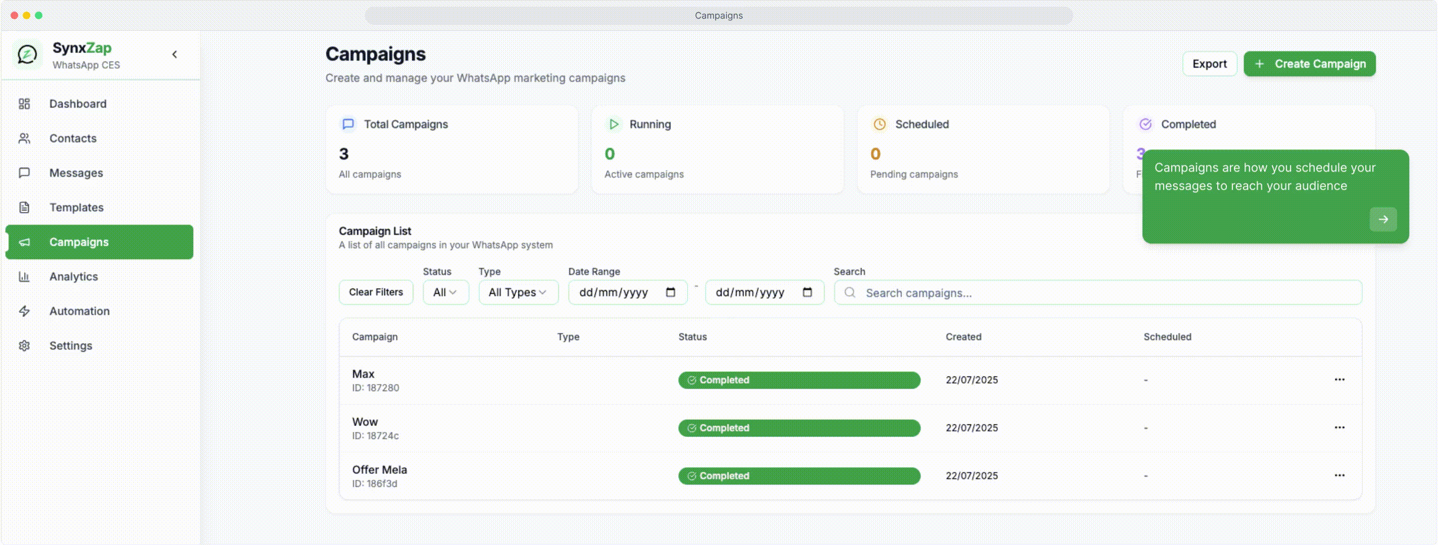Click the Campaigns title in the window bar
The height and width of the screenshot is (545, 1438).
pos(718,16)
